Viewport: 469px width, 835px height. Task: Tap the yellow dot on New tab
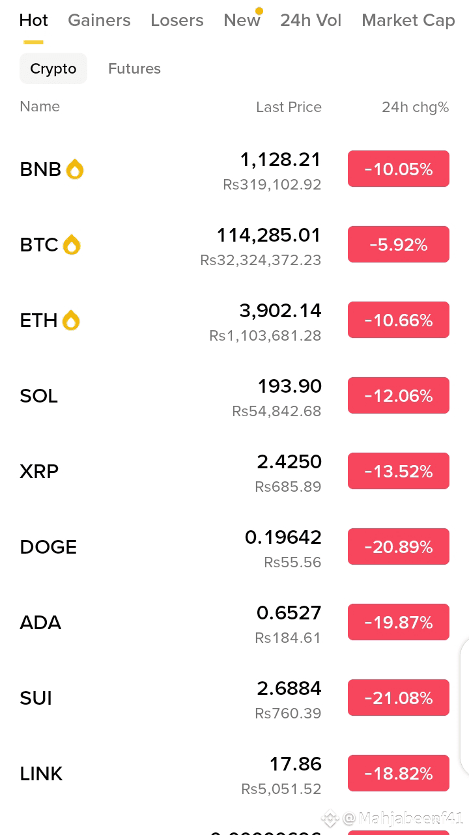click(x=259, y=11)
